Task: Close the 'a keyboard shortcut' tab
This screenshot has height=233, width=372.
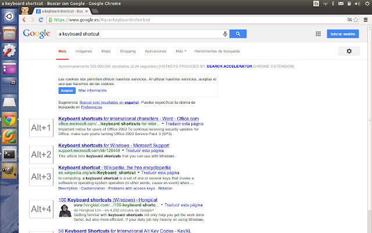Action: tap(87, 11)
